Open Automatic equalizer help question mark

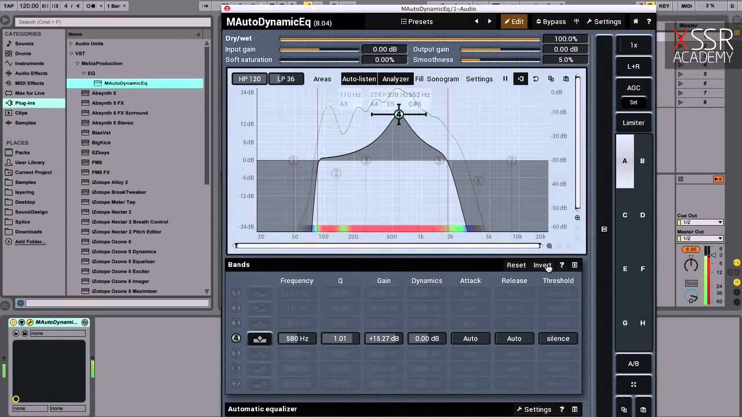click(562, 409)
